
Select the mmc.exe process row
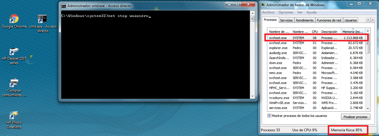tap(316, 73)
